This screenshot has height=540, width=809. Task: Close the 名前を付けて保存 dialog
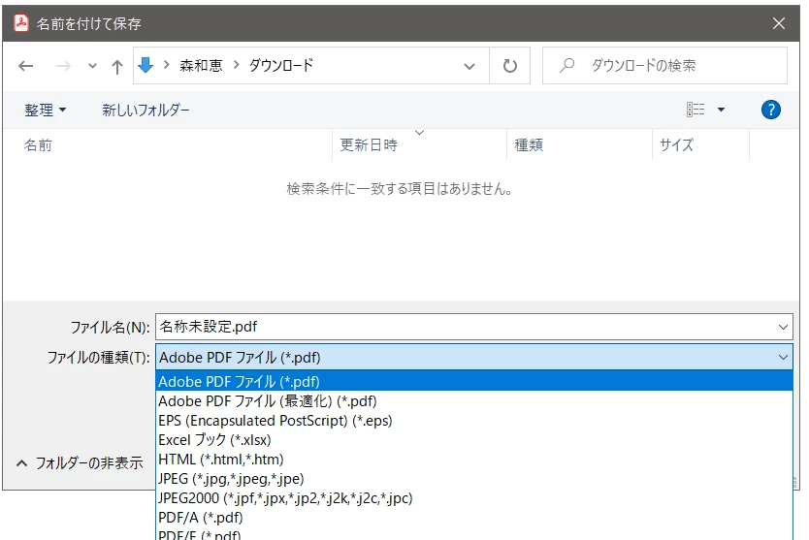coord(779,23)
